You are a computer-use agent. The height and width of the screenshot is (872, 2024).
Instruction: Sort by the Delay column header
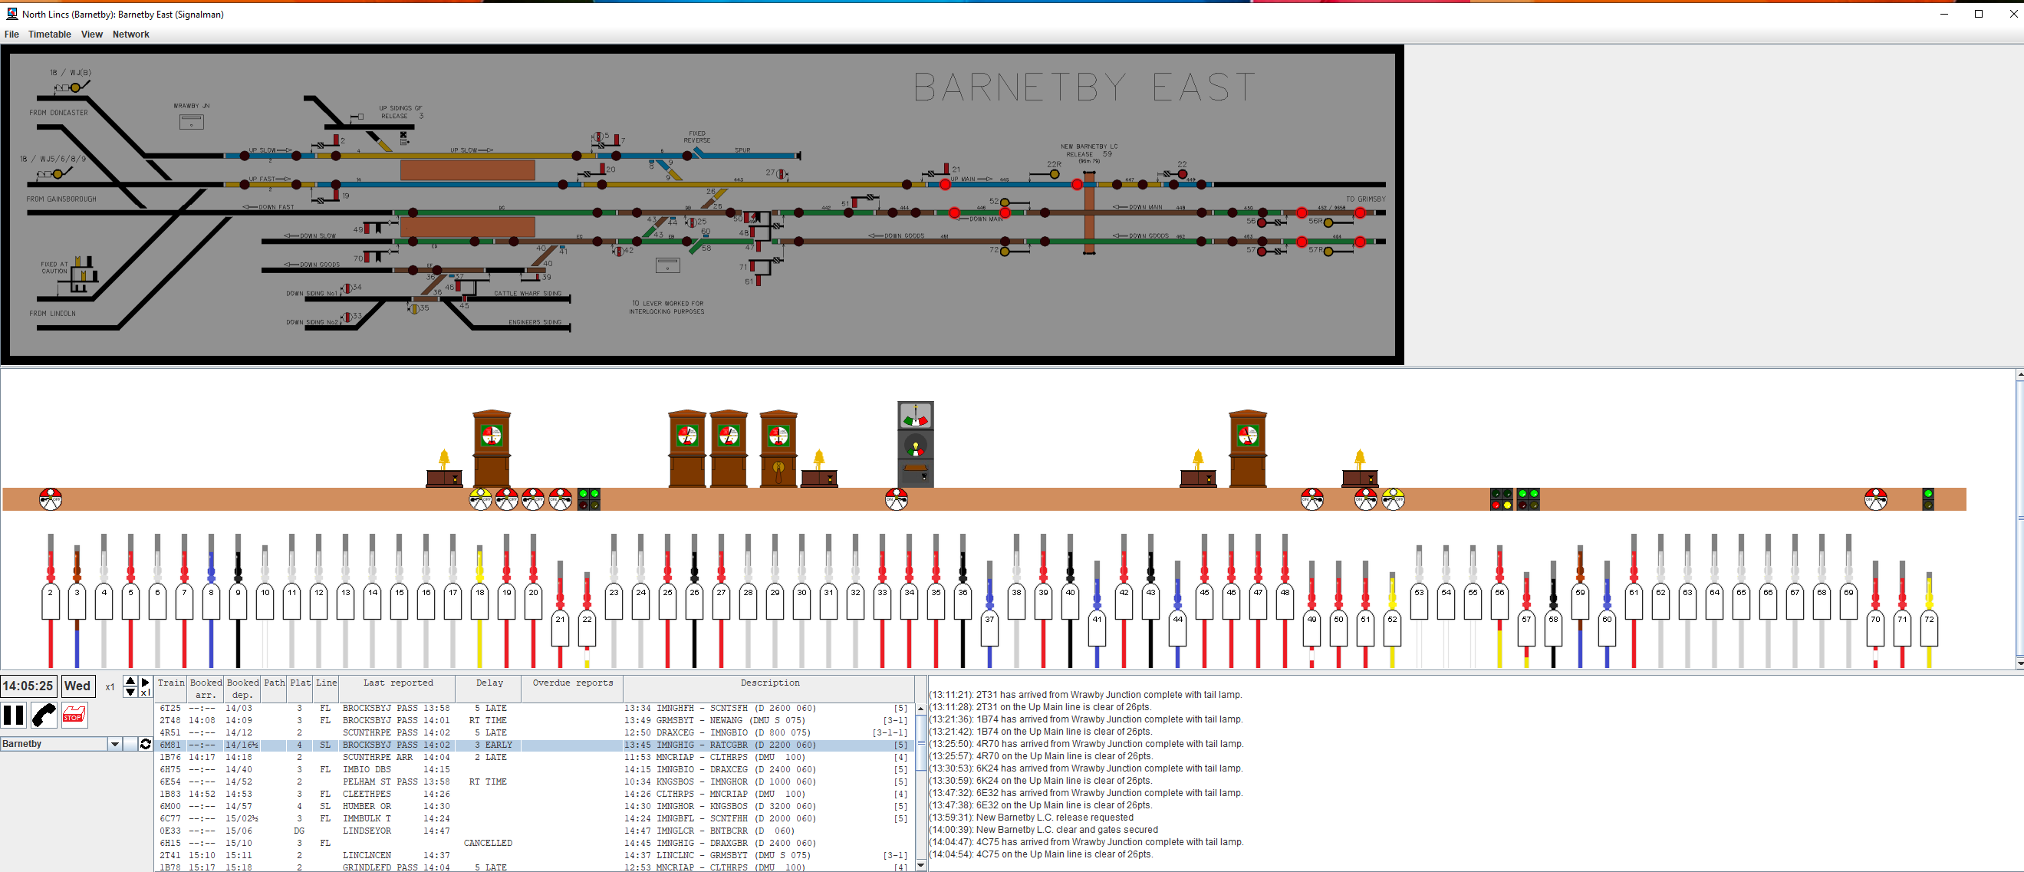489,683
